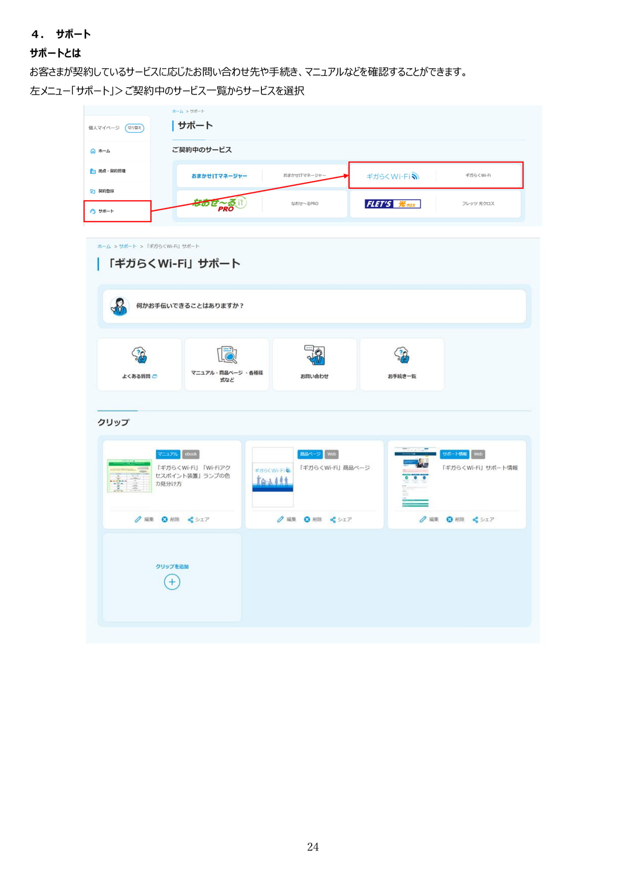Select the フレッツ 光クロス service card

coord(436,204)
